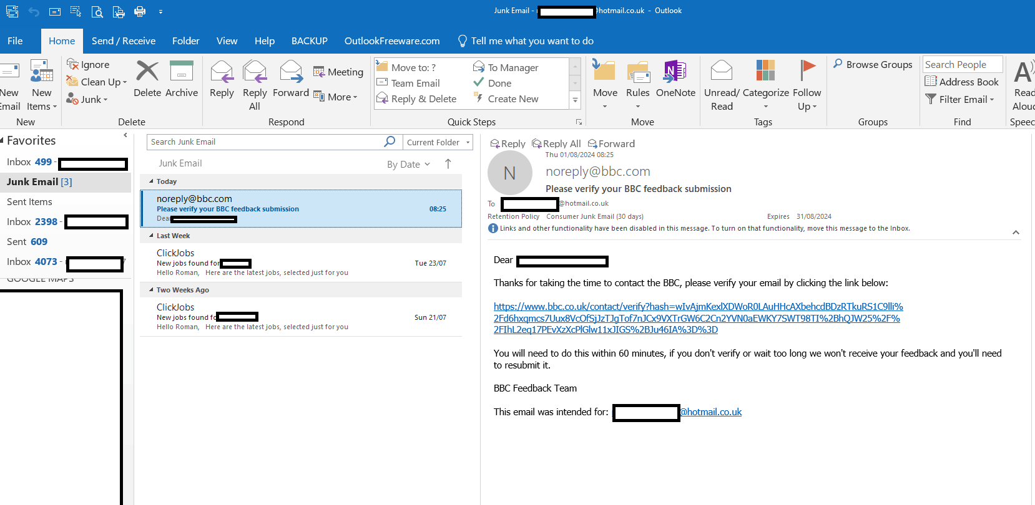
Task: Click the Undo icon in quick access toolbar
Action: [x=34, y=11]
